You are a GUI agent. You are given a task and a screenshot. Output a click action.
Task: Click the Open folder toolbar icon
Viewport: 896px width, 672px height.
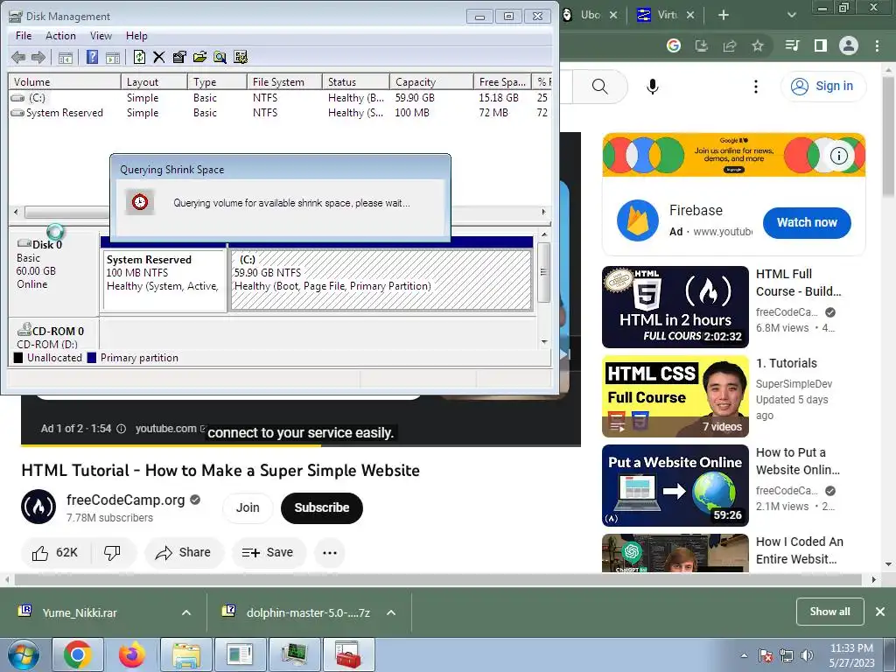tap(199, 57)
